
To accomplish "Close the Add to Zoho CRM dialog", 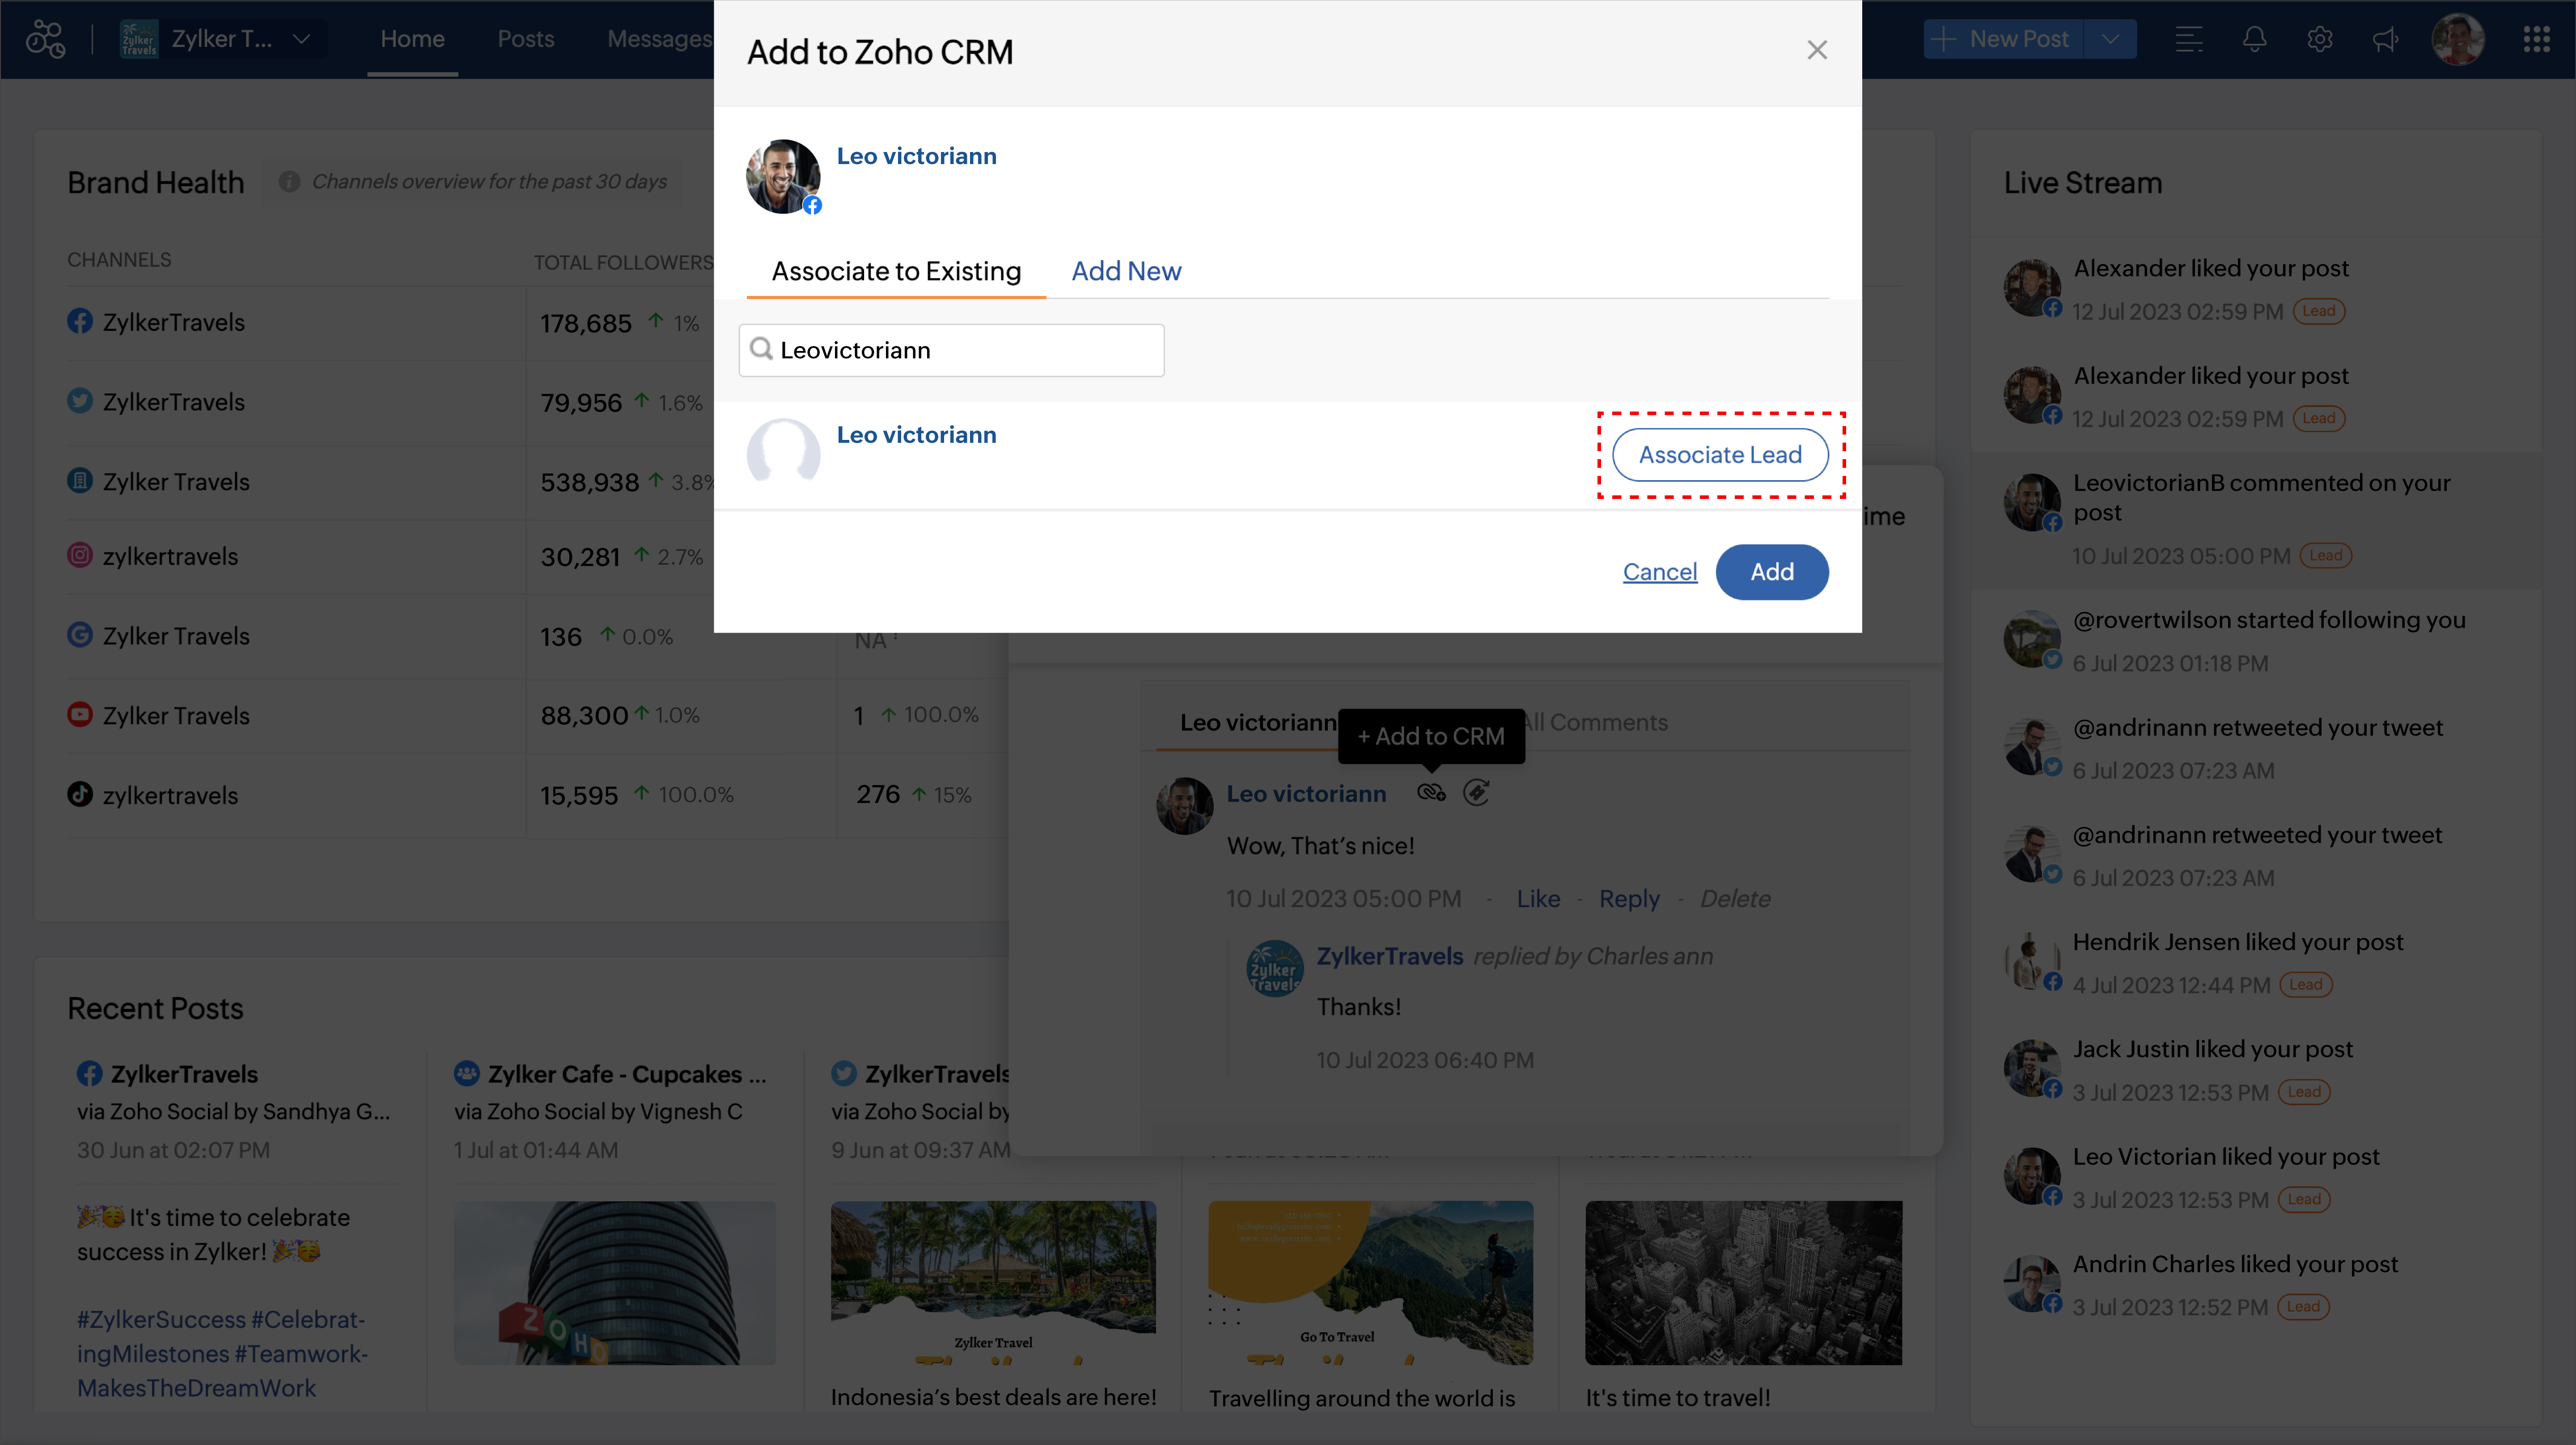I will [1816, 50].
